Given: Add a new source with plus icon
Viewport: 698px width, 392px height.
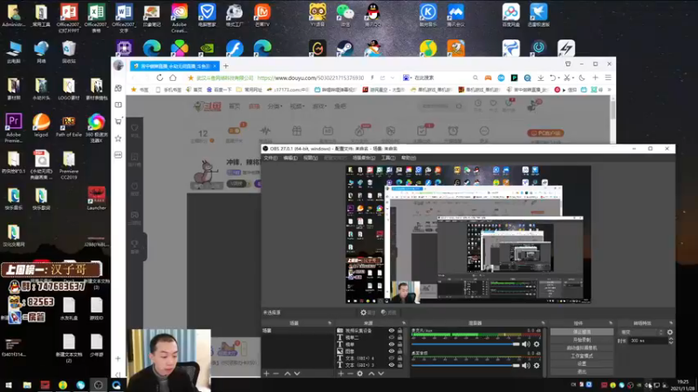Looking at the screenshot, I should coord(340,374).
